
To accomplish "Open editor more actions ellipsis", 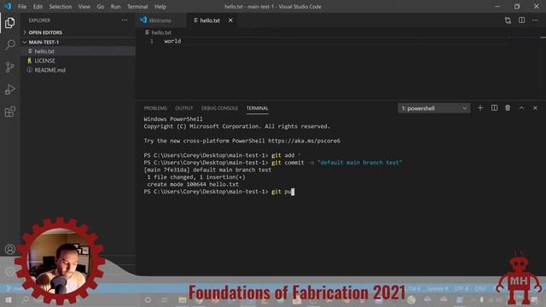I will (x=535, y=20).
